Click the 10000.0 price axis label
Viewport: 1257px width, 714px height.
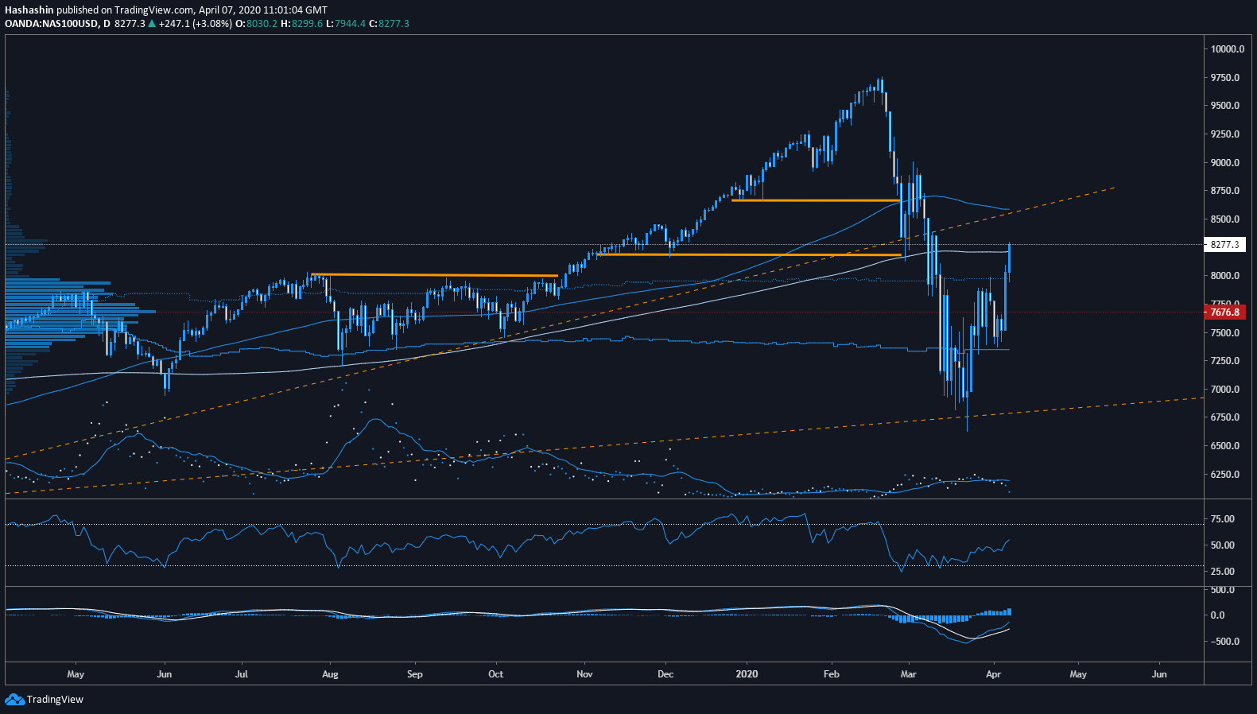click(x=1228, y=49)
